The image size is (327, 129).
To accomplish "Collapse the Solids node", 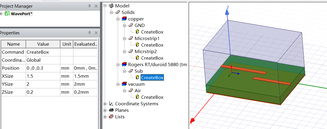I will pos(111,12).
